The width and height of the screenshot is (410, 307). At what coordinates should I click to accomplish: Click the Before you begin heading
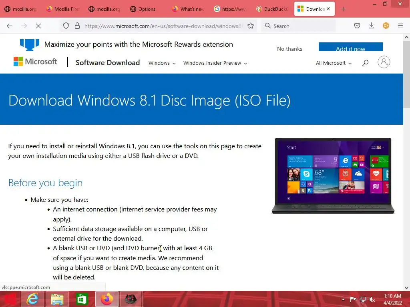pos(46,183)
